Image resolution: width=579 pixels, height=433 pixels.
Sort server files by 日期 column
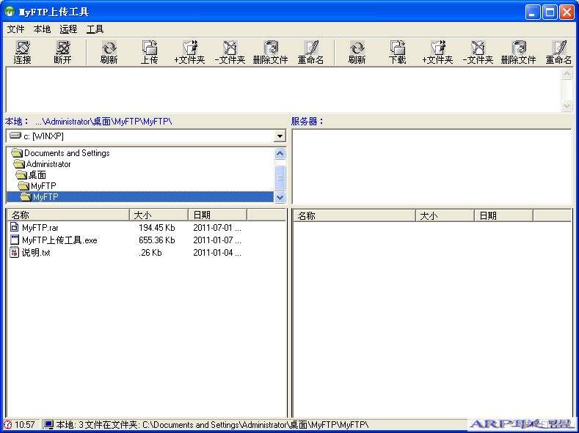[503, 215]
